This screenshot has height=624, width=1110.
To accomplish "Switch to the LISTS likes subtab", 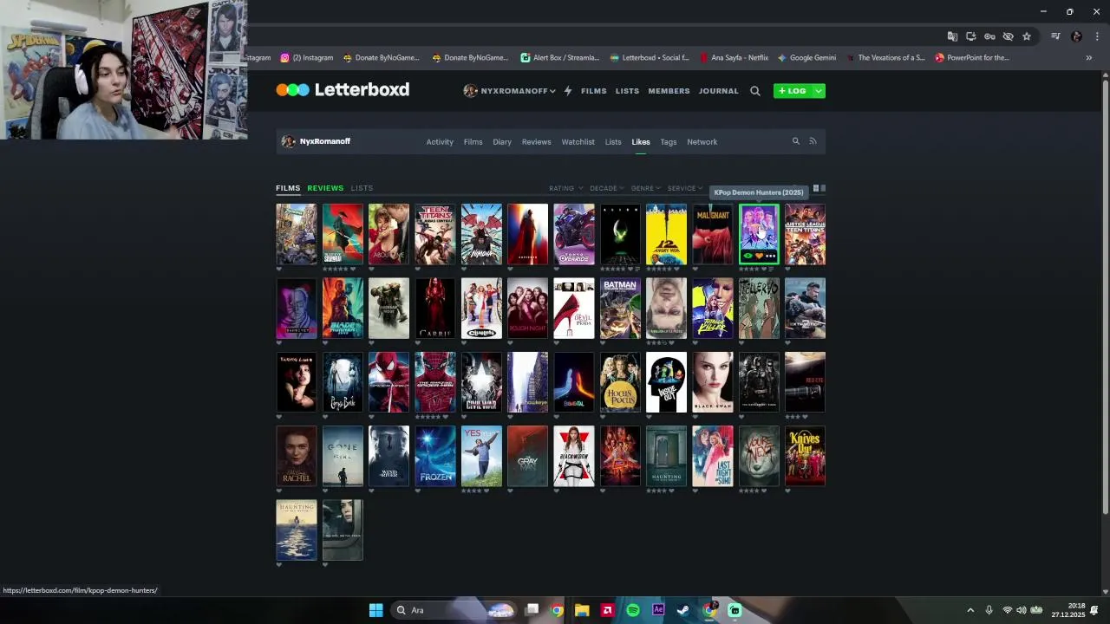I will click(x=362, y=188).
